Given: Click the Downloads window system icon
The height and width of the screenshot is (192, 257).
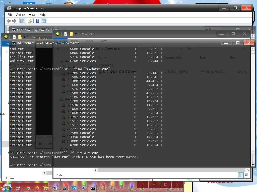Looking at the screenshot, I should point(57,34).
